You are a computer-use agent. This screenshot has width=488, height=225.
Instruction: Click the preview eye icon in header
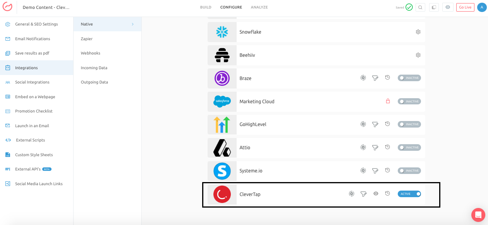point(448,7)
